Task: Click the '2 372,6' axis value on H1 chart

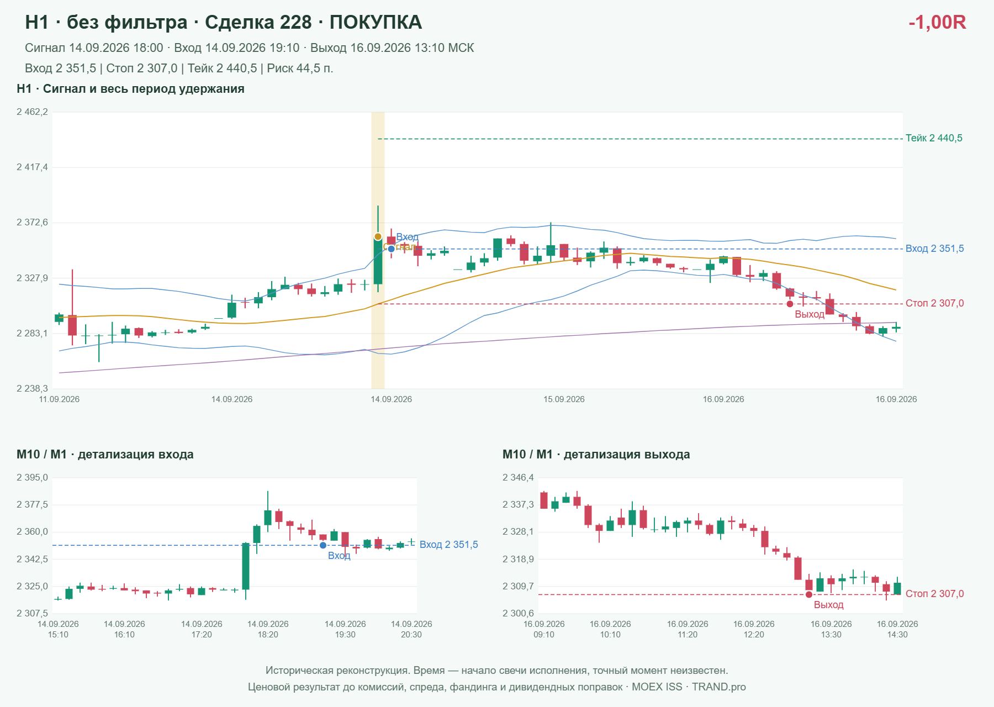Action: tap(32, 223)
